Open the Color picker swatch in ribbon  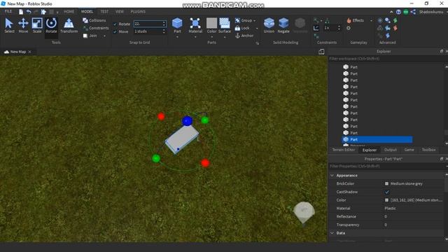(211, 23)
